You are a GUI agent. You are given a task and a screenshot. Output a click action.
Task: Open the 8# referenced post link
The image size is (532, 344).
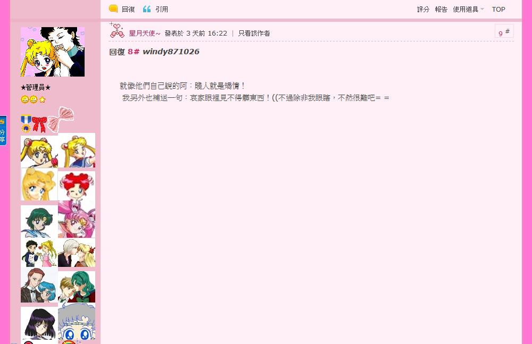134,52
